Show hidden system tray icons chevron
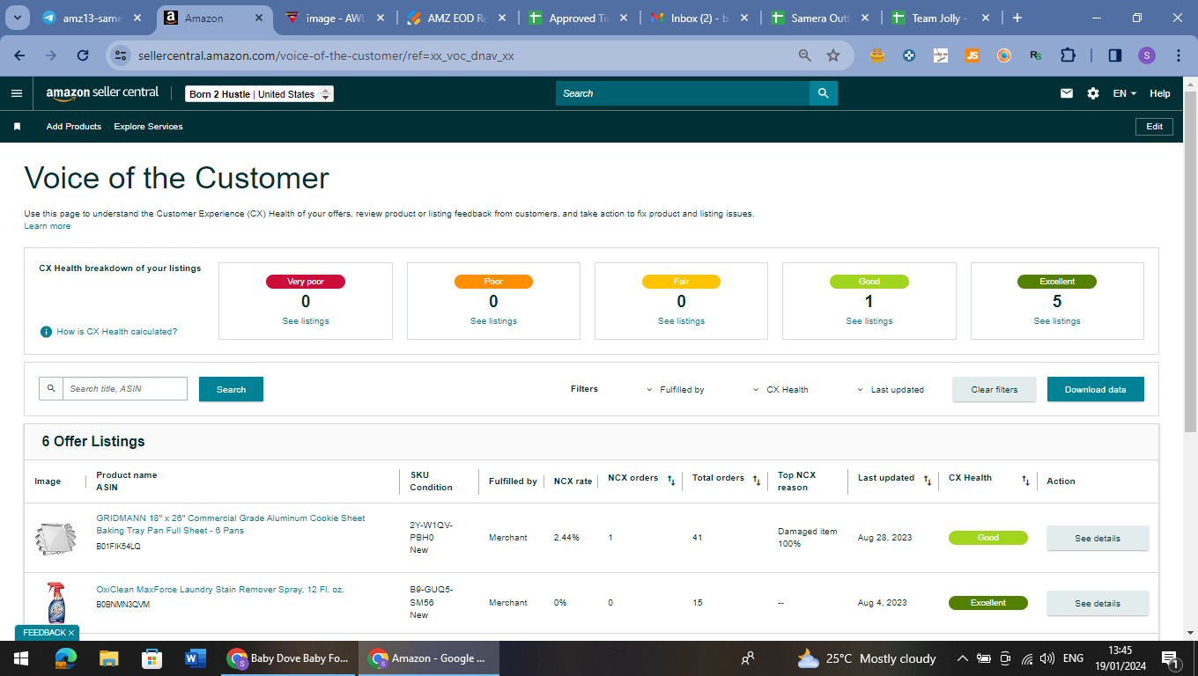Screen dimensions: 1198x676 (962, 658)
